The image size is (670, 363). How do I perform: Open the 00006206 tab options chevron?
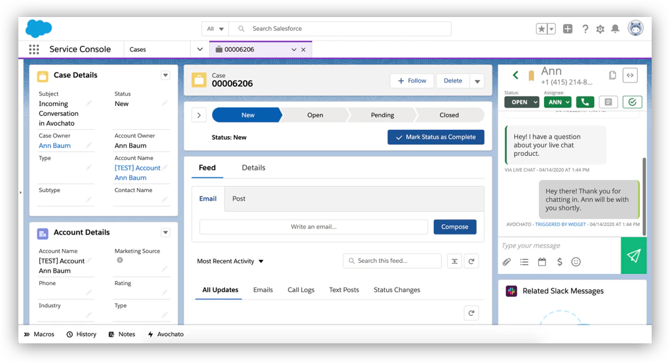[x=294, y=50]
